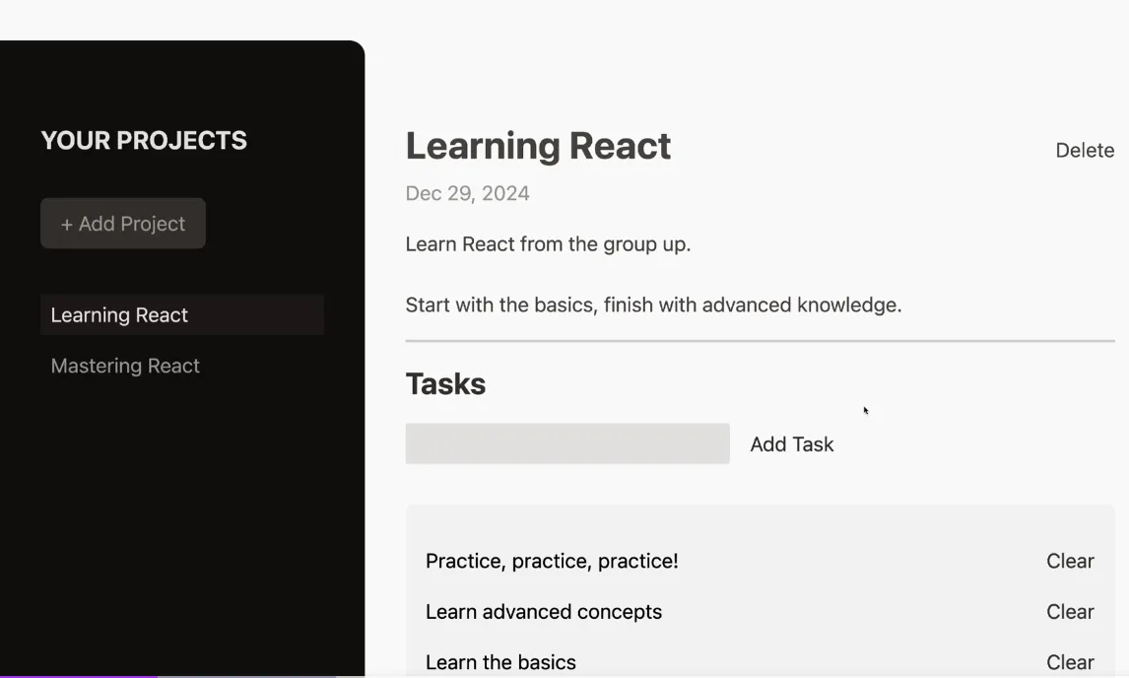This screenshot has width=1129, height=678.
Task: Click the Dec 29, 2024 date
Action: click(x=467, y=193)
